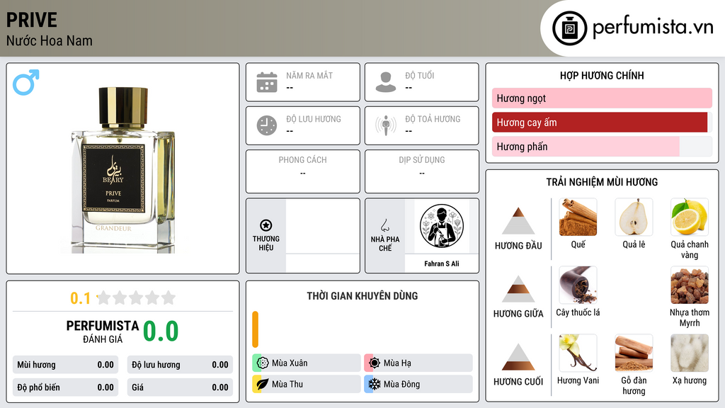Viewport: 725px width, 408px height.
Task: Click the Mùi hương 0.00 rating field
Action: tap(65, 365)
